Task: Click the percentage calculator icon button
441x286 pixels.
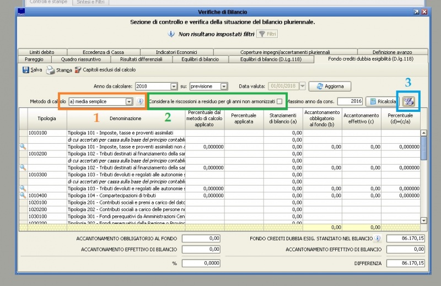Action: pyautogui.click(x=408, y=101)
